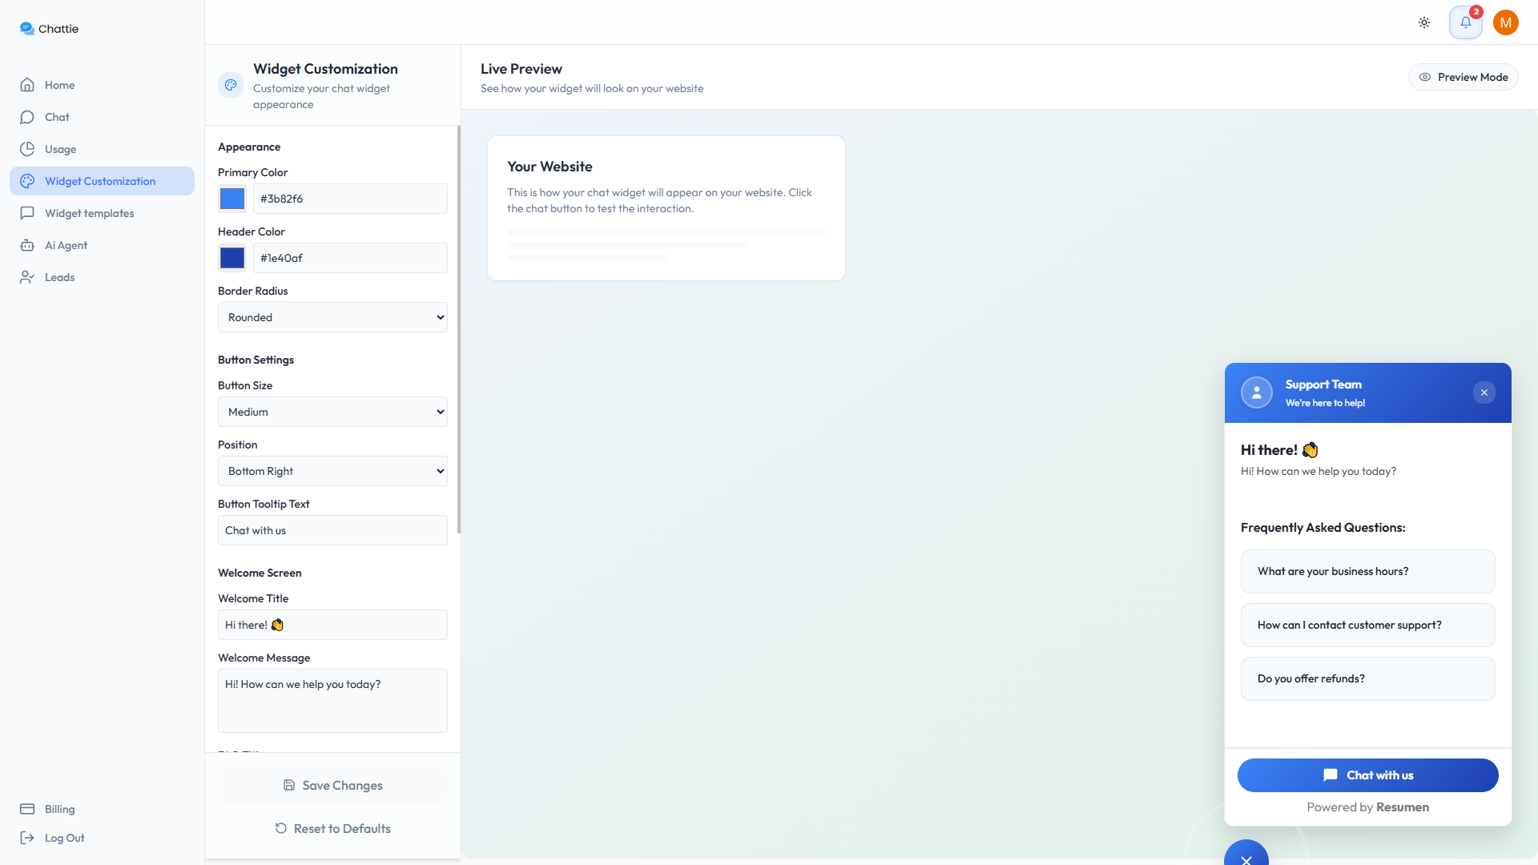
Task: Click the Support Team avatar icon
Action: (x=1256, y=392)
